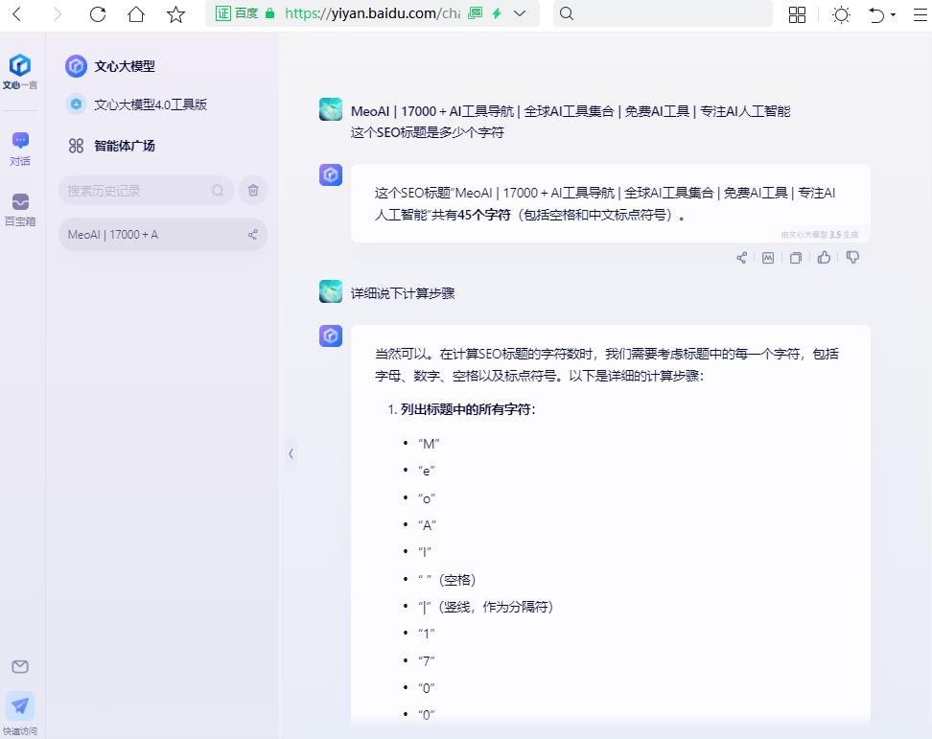Screen dimensions: 932x739
Task: Open the 百宝箱 toolbox tab
Action: pos(20,210)
